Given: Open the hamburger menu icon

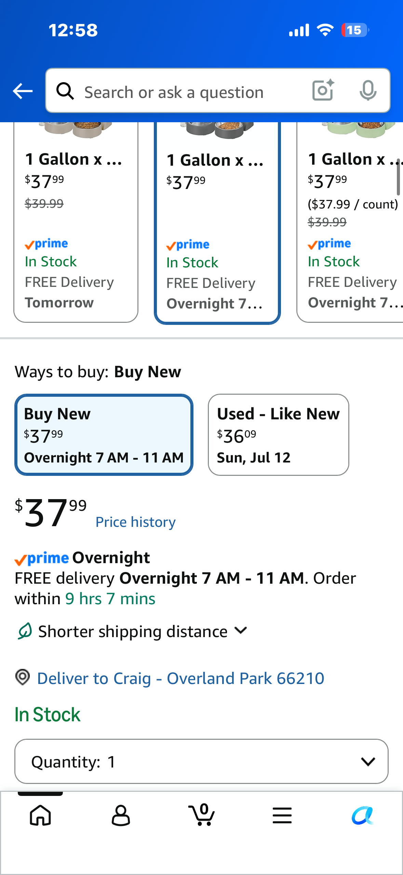Looking at the screenshot, I should click(x=282, y=815).
